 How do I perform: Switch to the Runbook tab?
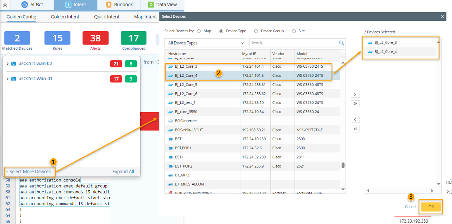(x=119, y=5)
